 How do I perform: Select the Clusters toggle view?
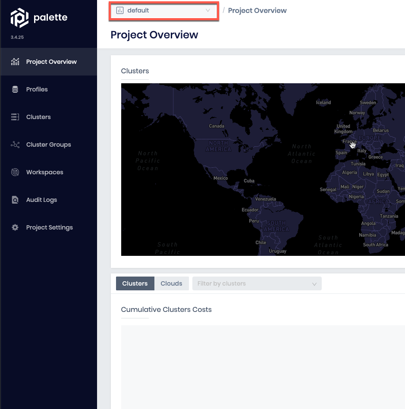click(x=135, y=283)
